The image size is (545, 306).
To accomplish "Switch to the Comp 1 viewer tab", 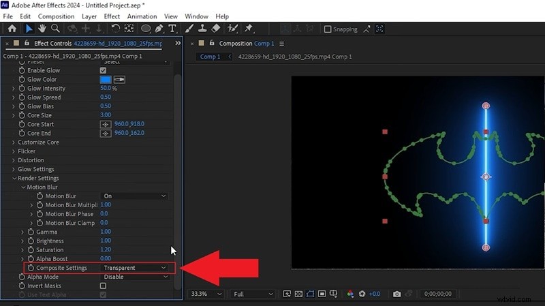I will point(210,57).
